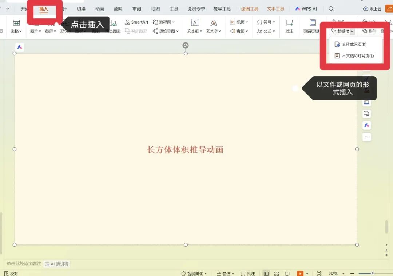This screenshot has width=393, height=276.
Task: Open the 思维导图 mind map dropdown
Action: pos(166,31)
